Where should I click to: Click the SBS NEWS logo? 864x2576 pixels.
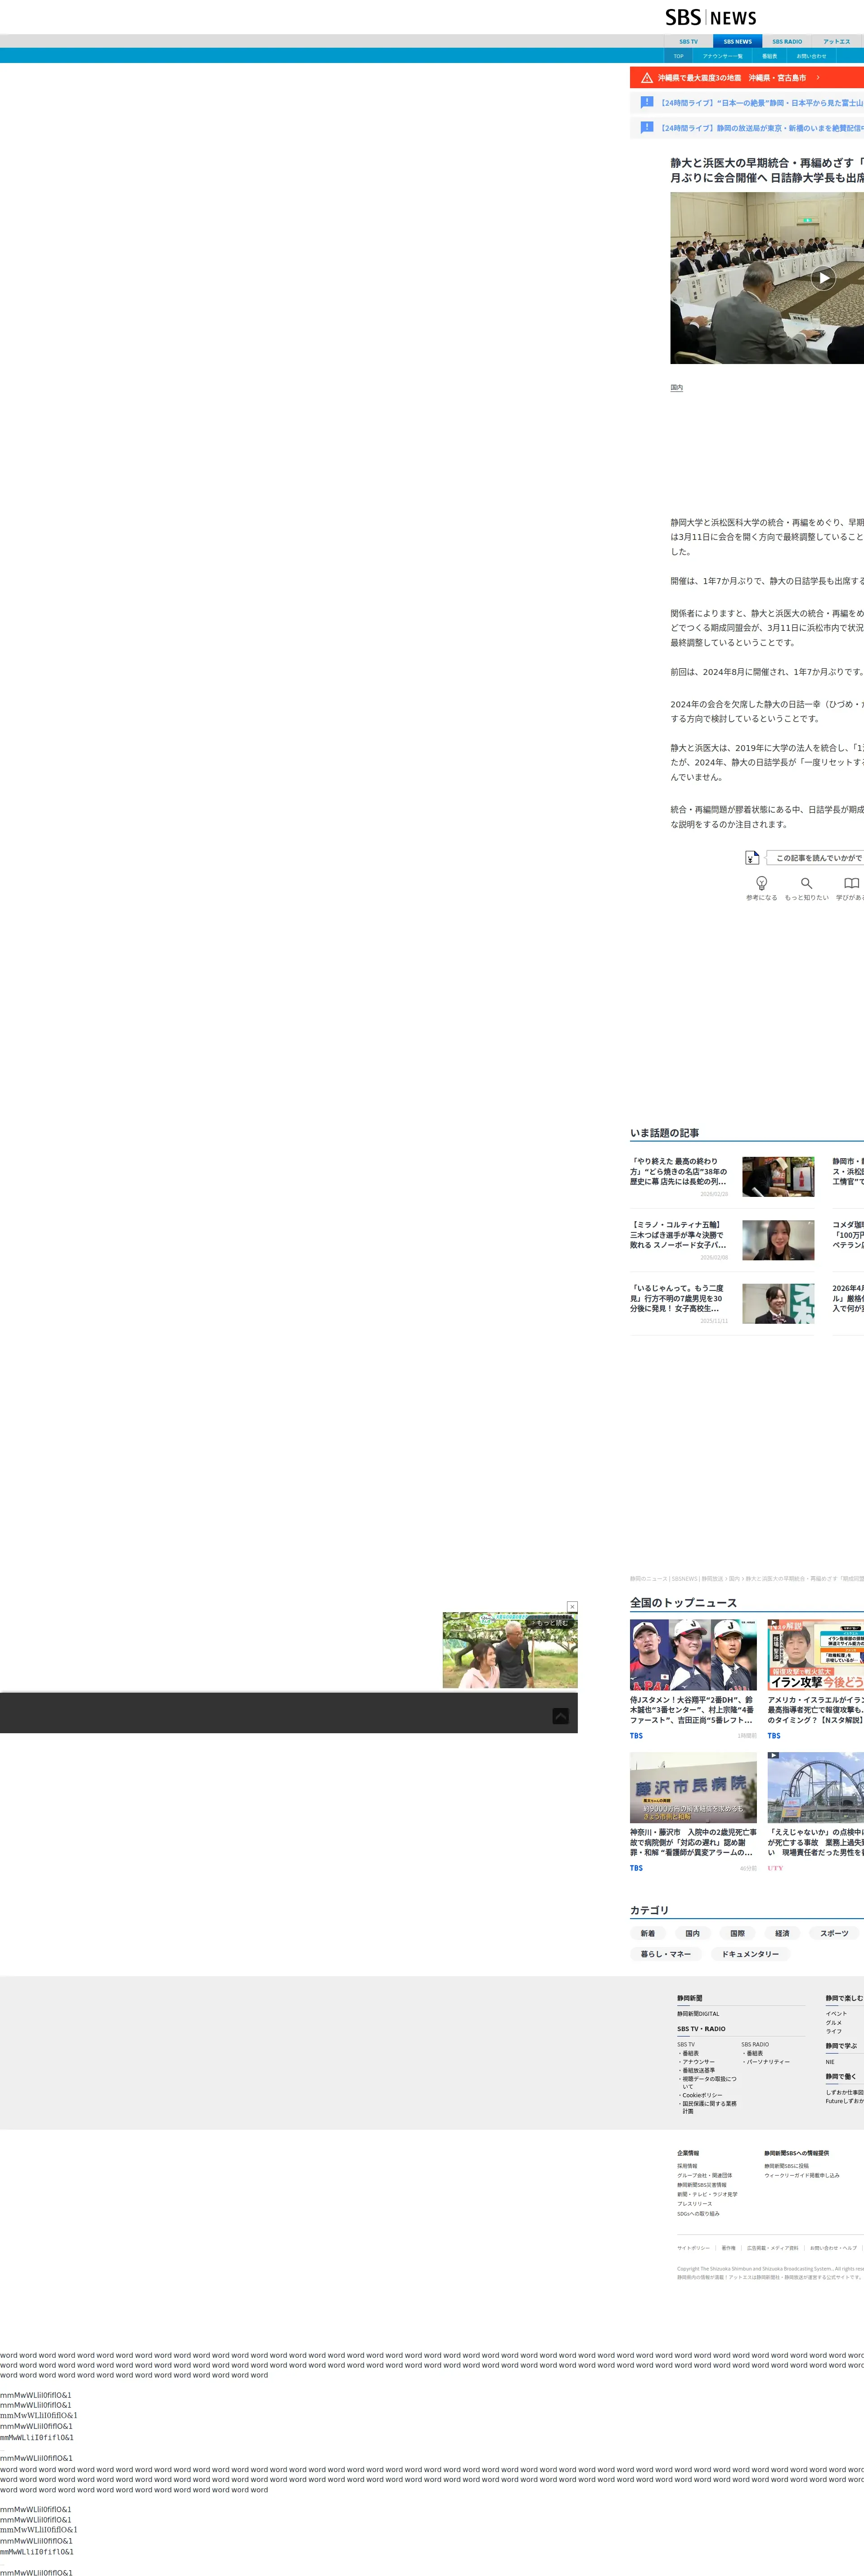(x=711, y=17)
